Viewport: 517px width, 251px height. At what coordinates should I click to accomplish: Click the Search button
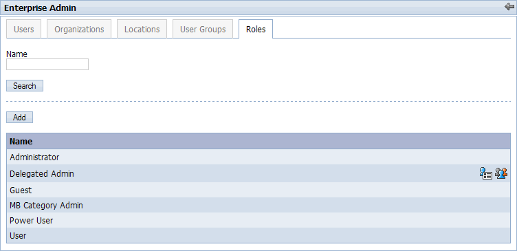tap(25, 86)
